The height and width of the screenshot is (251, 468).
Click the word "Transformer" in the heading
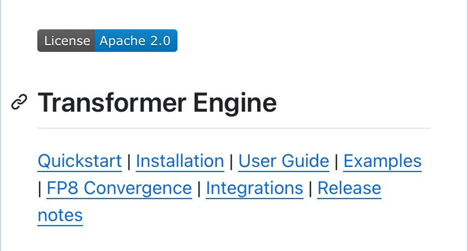click(x=112, y=103)
